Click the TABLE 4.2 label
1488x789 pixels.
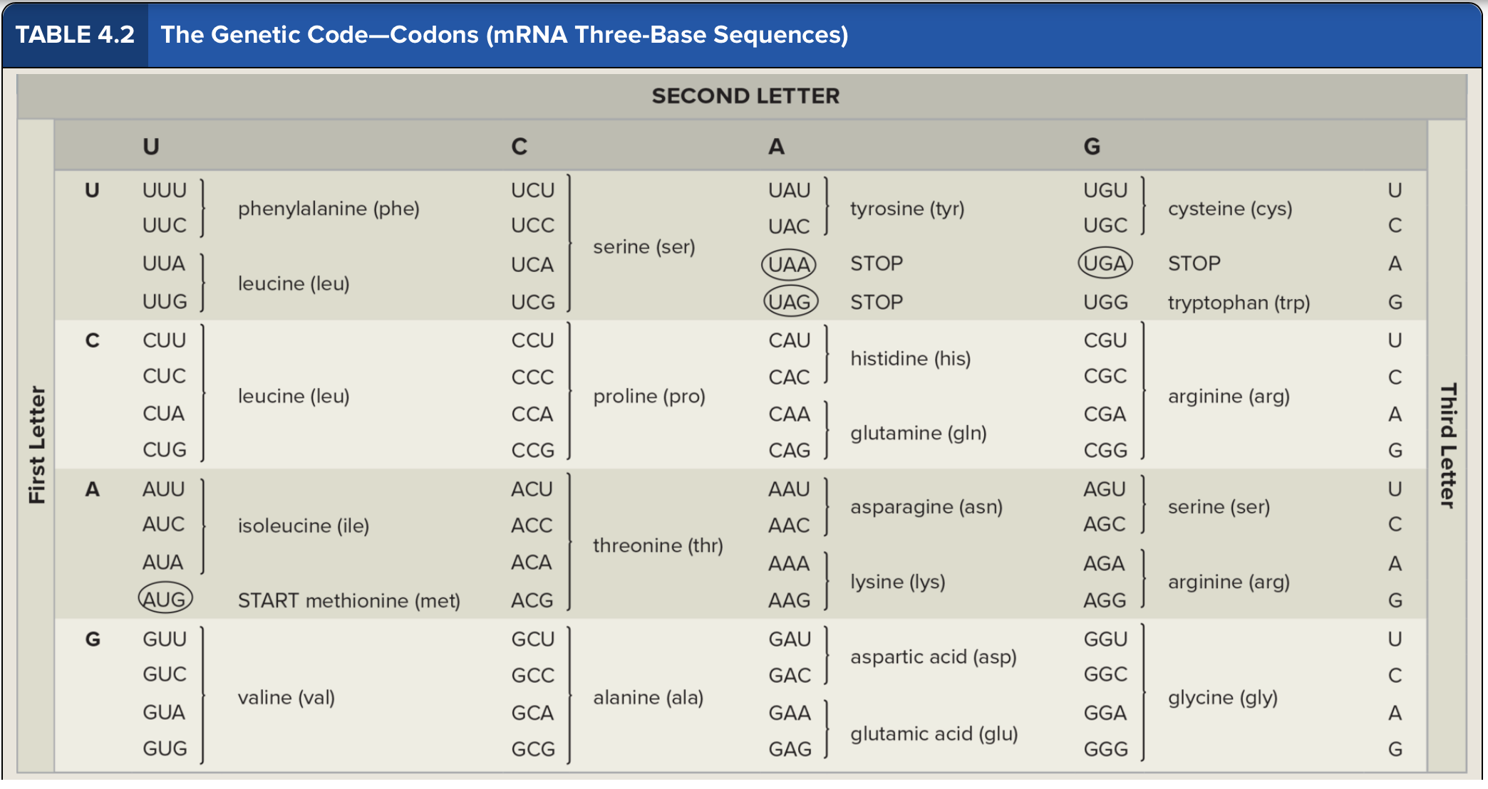click(75, 34)
